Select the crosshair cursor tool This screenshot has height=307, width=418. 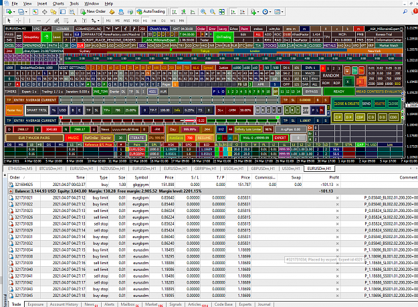click(x=18, y=21)
